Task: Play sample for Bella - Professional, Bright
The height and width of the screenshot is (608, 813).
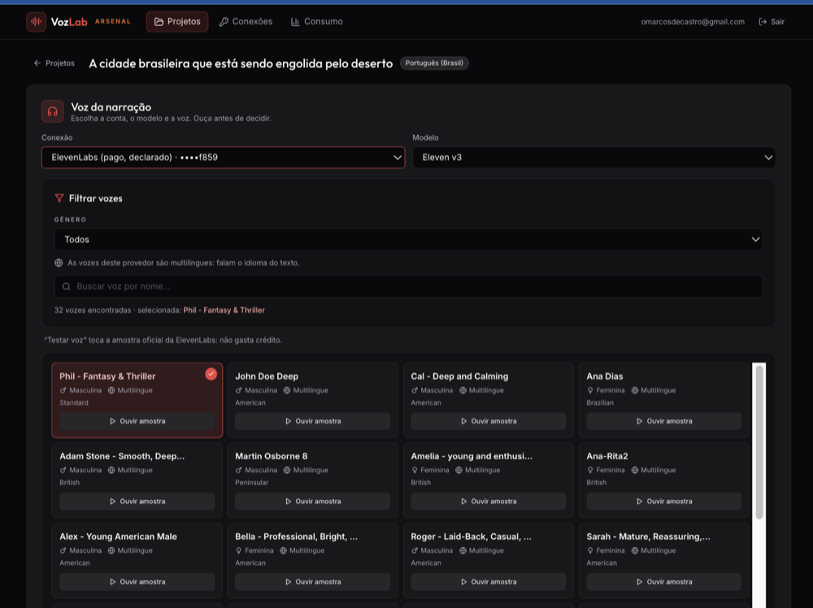Action: 313,581
